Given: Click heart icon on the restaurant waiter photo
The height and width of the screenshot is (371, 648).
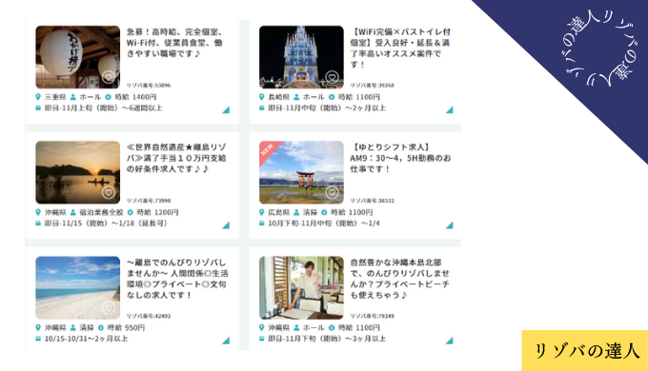Looking at the screenshot, I should pos(332,308).
